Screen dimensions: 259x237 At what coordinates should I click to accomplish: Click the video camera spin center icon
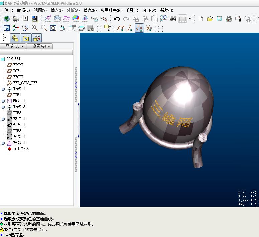16,19
